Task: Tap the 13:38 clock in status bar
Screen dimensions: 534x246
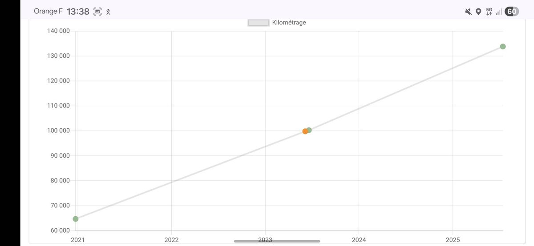Action: tap(78, 12)
